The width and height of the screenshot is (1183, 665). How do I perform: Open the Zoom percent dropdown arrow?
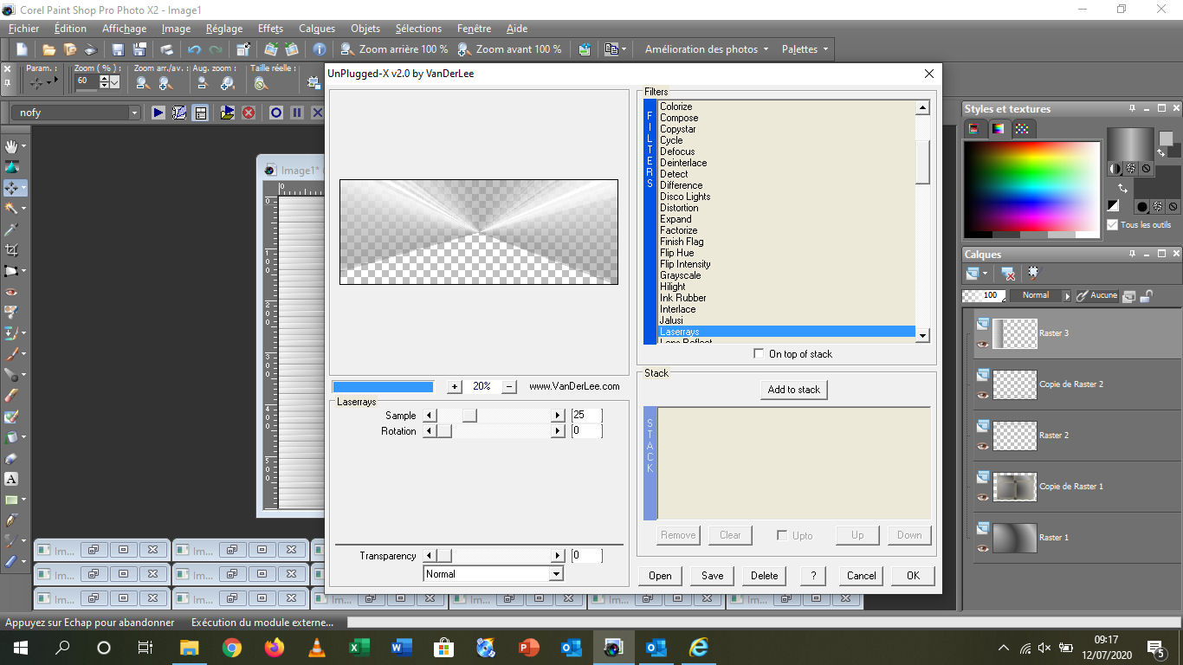point(115,81)
